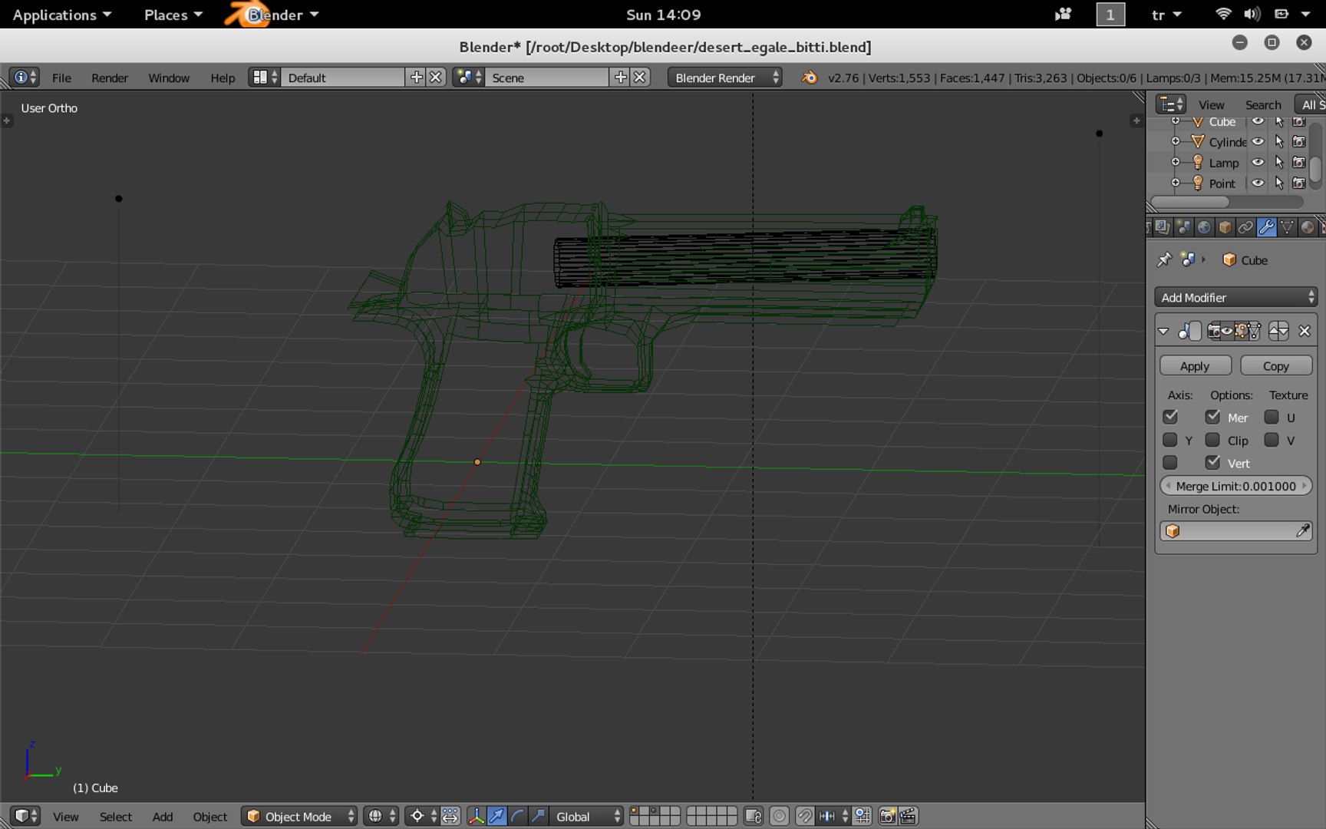Screen dimensions: 1326x829
Task: Click the scene browse icon
Action: pyautogui.click(x=468, y=78)
